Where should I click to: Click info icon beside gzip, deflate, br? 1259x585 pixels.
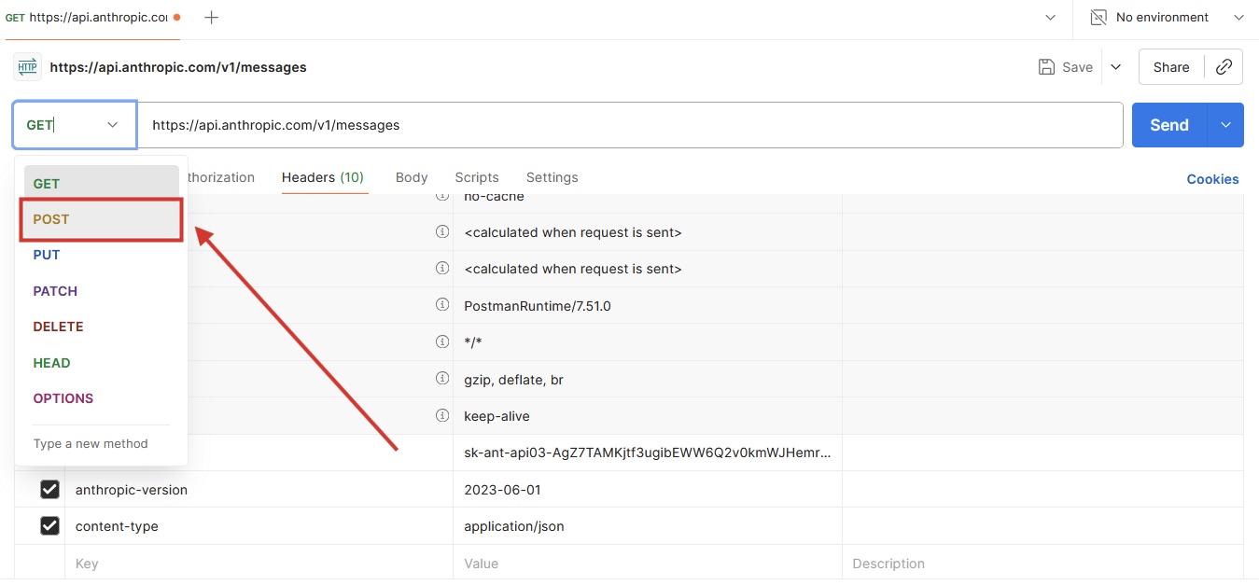tap(442, 379)
